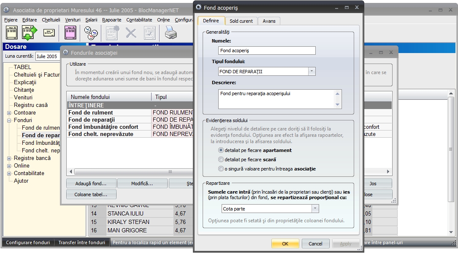
Task: Open the Rapoarte menu
Action: click(x=111, y=20)
